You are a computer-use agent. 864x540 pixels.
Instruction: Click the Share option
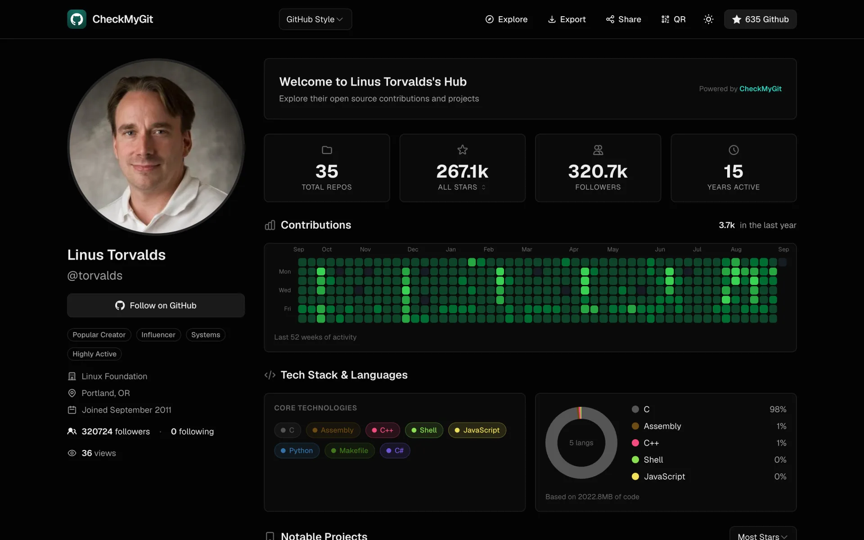[623, 19]
